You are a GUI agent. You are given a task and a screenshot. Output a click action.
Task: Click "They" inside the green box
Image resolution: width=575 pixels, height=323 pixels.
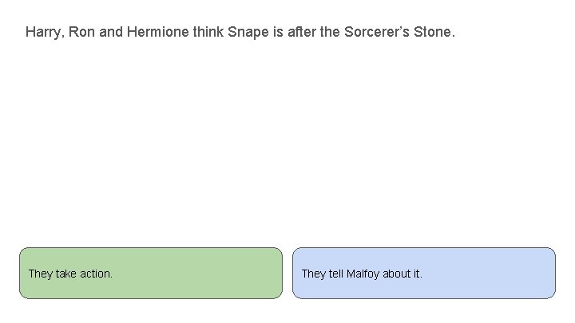(x=40, y=274)
